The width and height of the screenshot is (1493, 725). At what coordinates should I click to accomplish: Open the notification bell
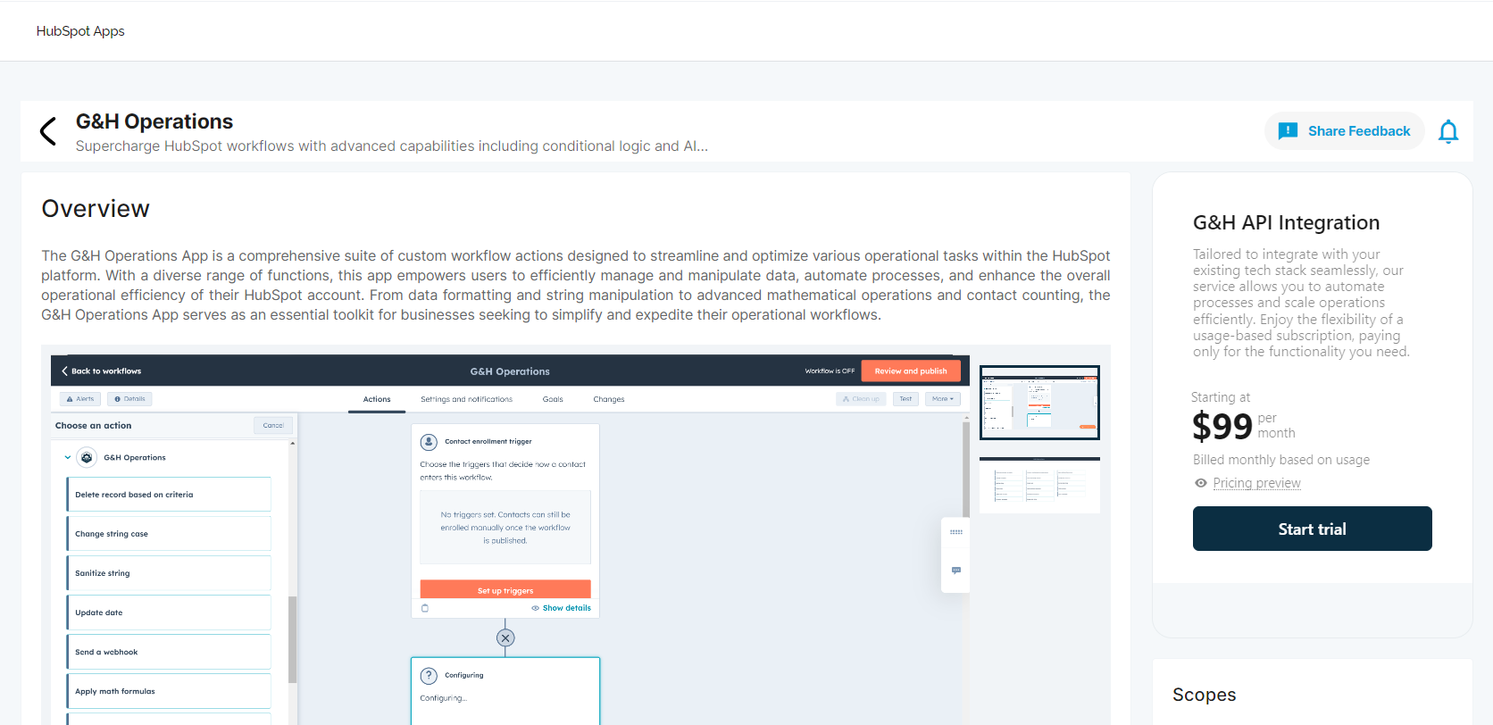pos(1447,132)
